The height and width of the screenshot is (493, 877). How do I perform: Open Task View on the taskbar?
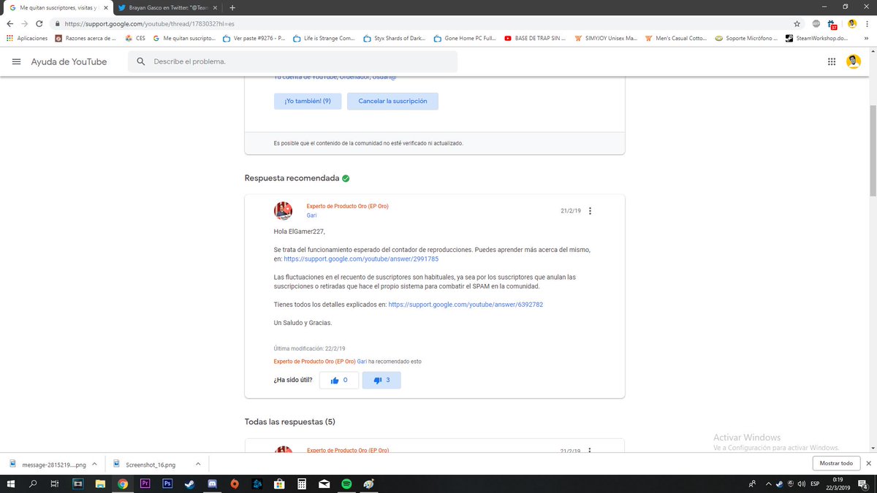55,484
